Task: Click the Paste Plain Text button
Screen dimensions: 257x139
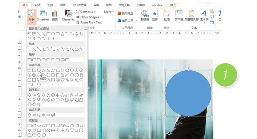Action: point(89,22)
